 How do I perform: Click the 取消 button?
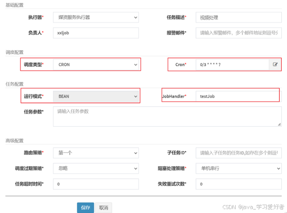point(104,208)
